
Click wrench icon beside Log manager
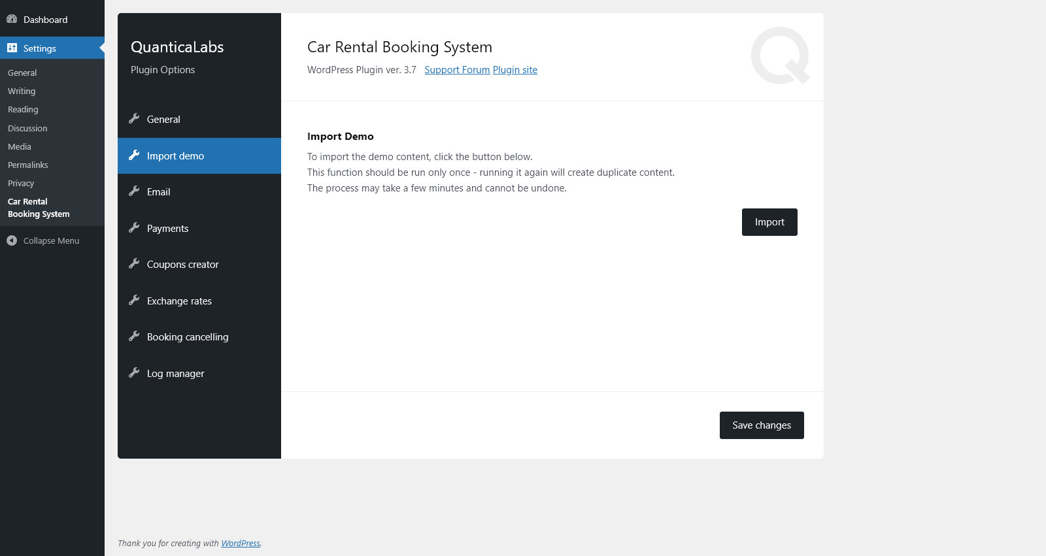click(134, 373)
